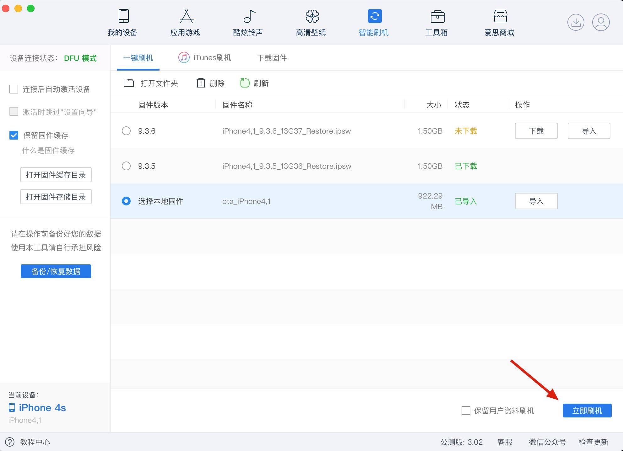Select firmware 9.3.6 radio button

126,131
